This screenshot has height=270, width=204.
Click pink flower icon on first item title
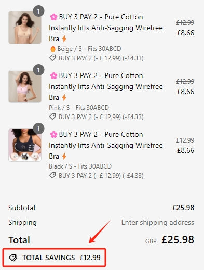coord(53,17)
